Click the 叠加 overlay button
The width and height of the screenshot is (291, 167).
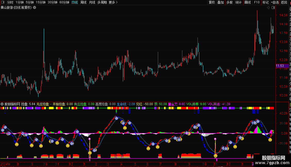tap(221, 2)
